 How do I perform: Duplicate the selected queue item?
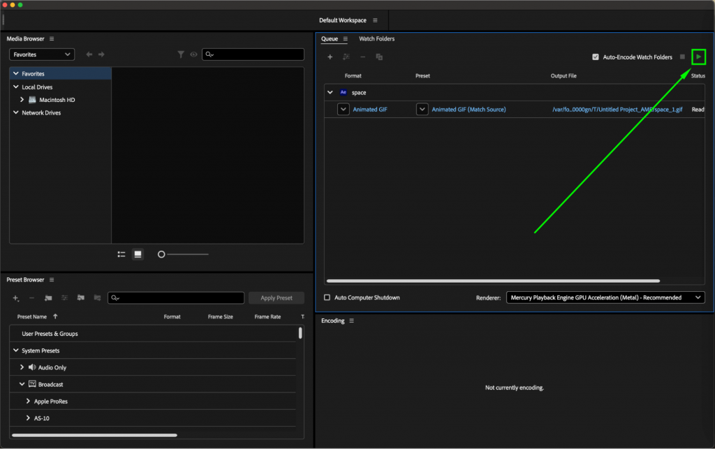(x=379, y=57)
